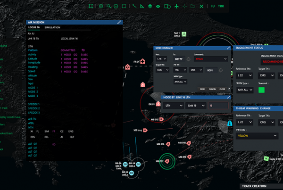Switch to the SIMULATION tab
Screen dimensions: 283x190
[x=52, y=27]
